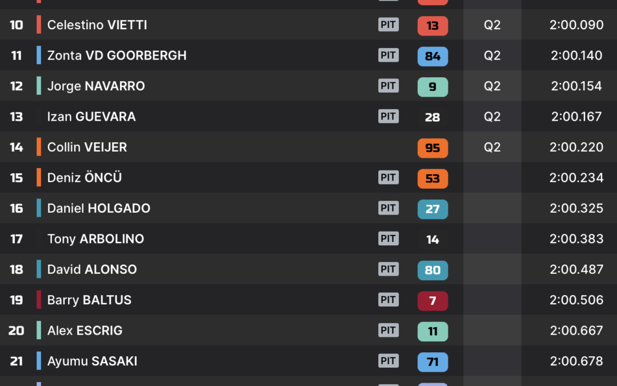The width and height of the screenshot is (617, 386).
Task: Click the blue number 71 badge
Action: tap(432, 361)
